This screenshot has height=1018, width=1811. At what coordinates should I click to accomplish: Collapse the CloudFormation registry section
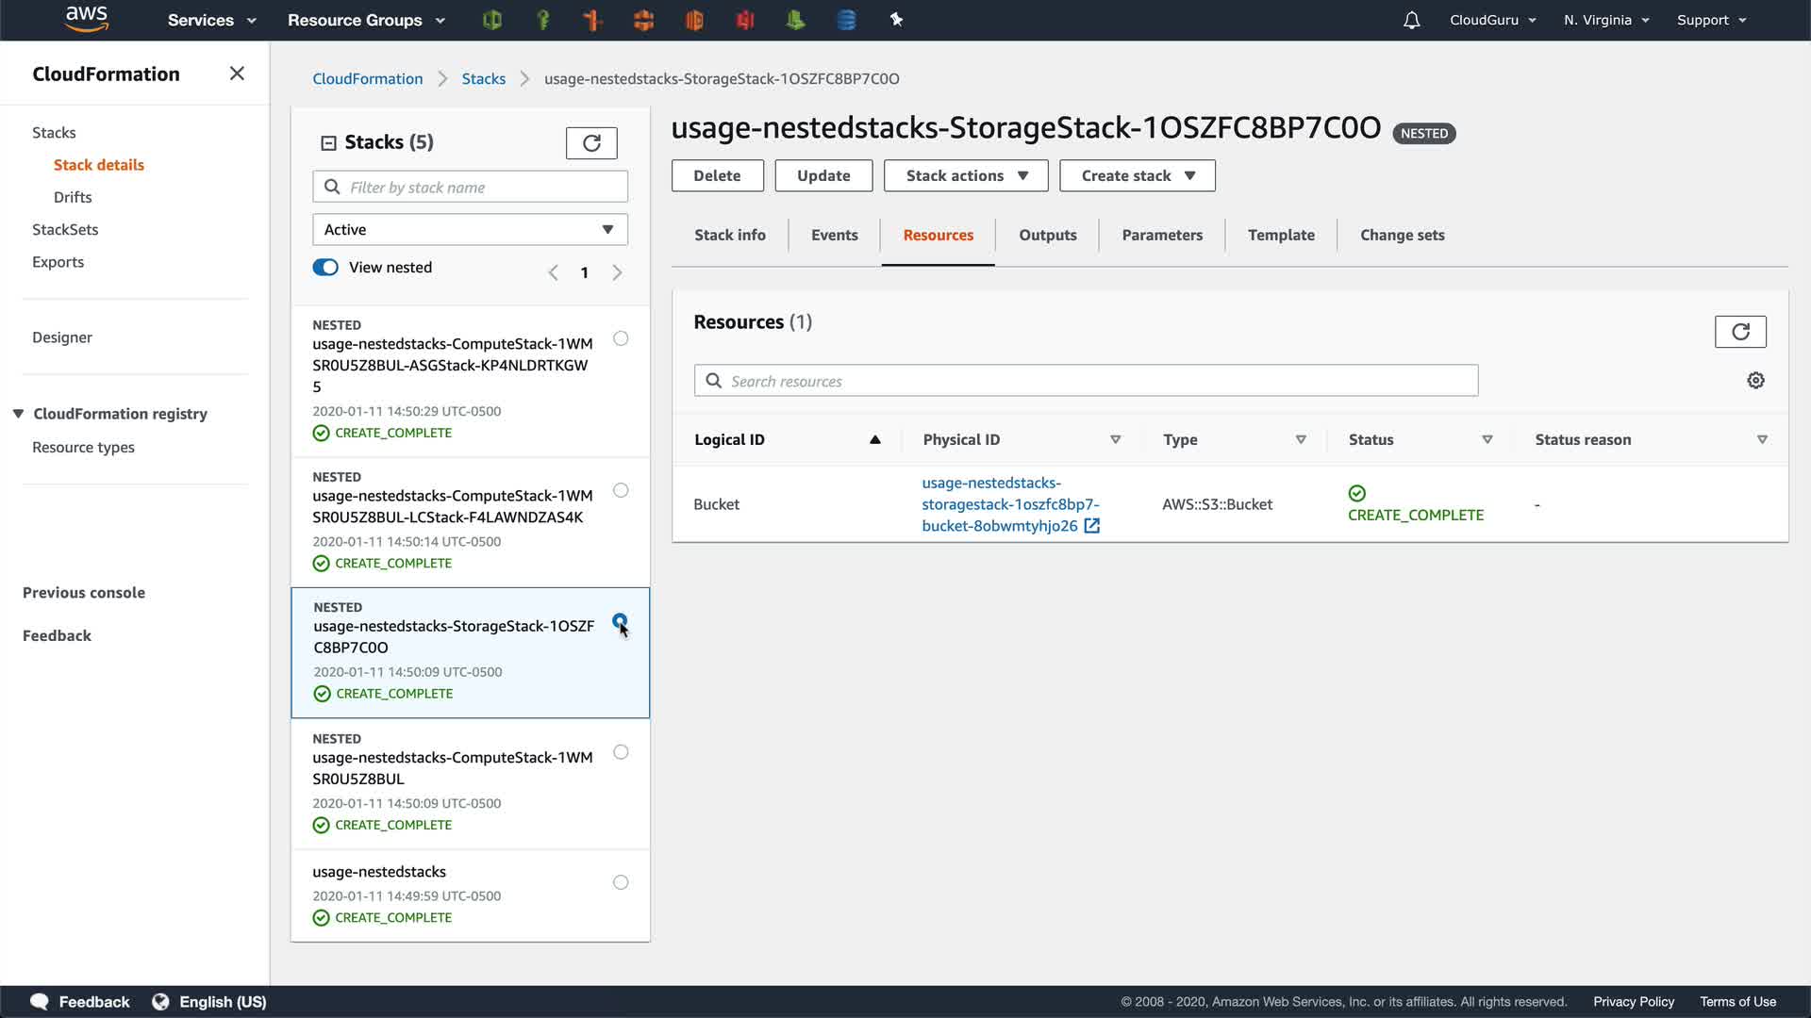click(x=18, y=414)
